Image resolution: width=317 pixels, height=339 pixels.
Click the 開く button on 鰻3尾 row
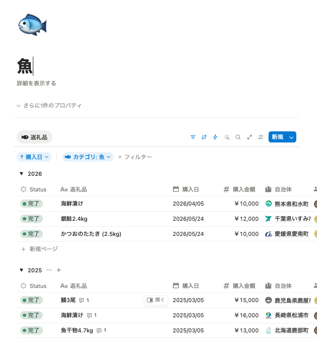(x=155, y=300)
